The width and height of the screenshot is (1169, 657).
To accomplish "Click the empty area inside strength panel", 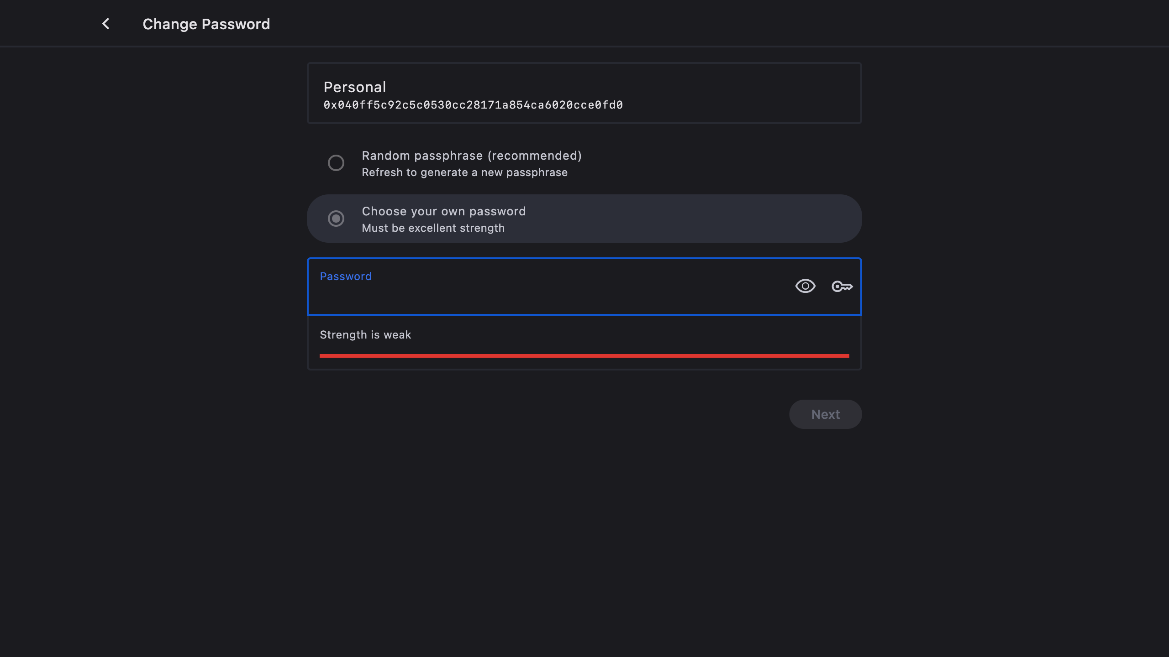I will click(x=639, y=335).
